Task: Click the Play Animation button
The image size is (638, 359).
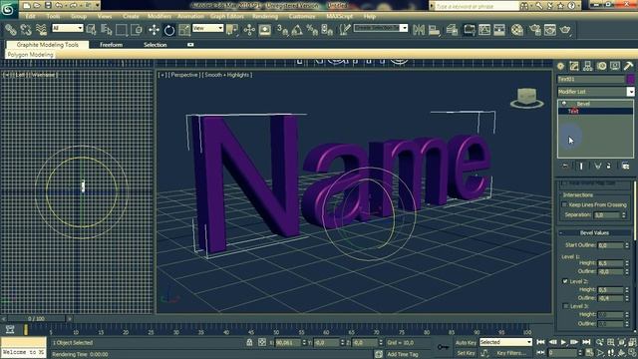Action: (563, 342)
